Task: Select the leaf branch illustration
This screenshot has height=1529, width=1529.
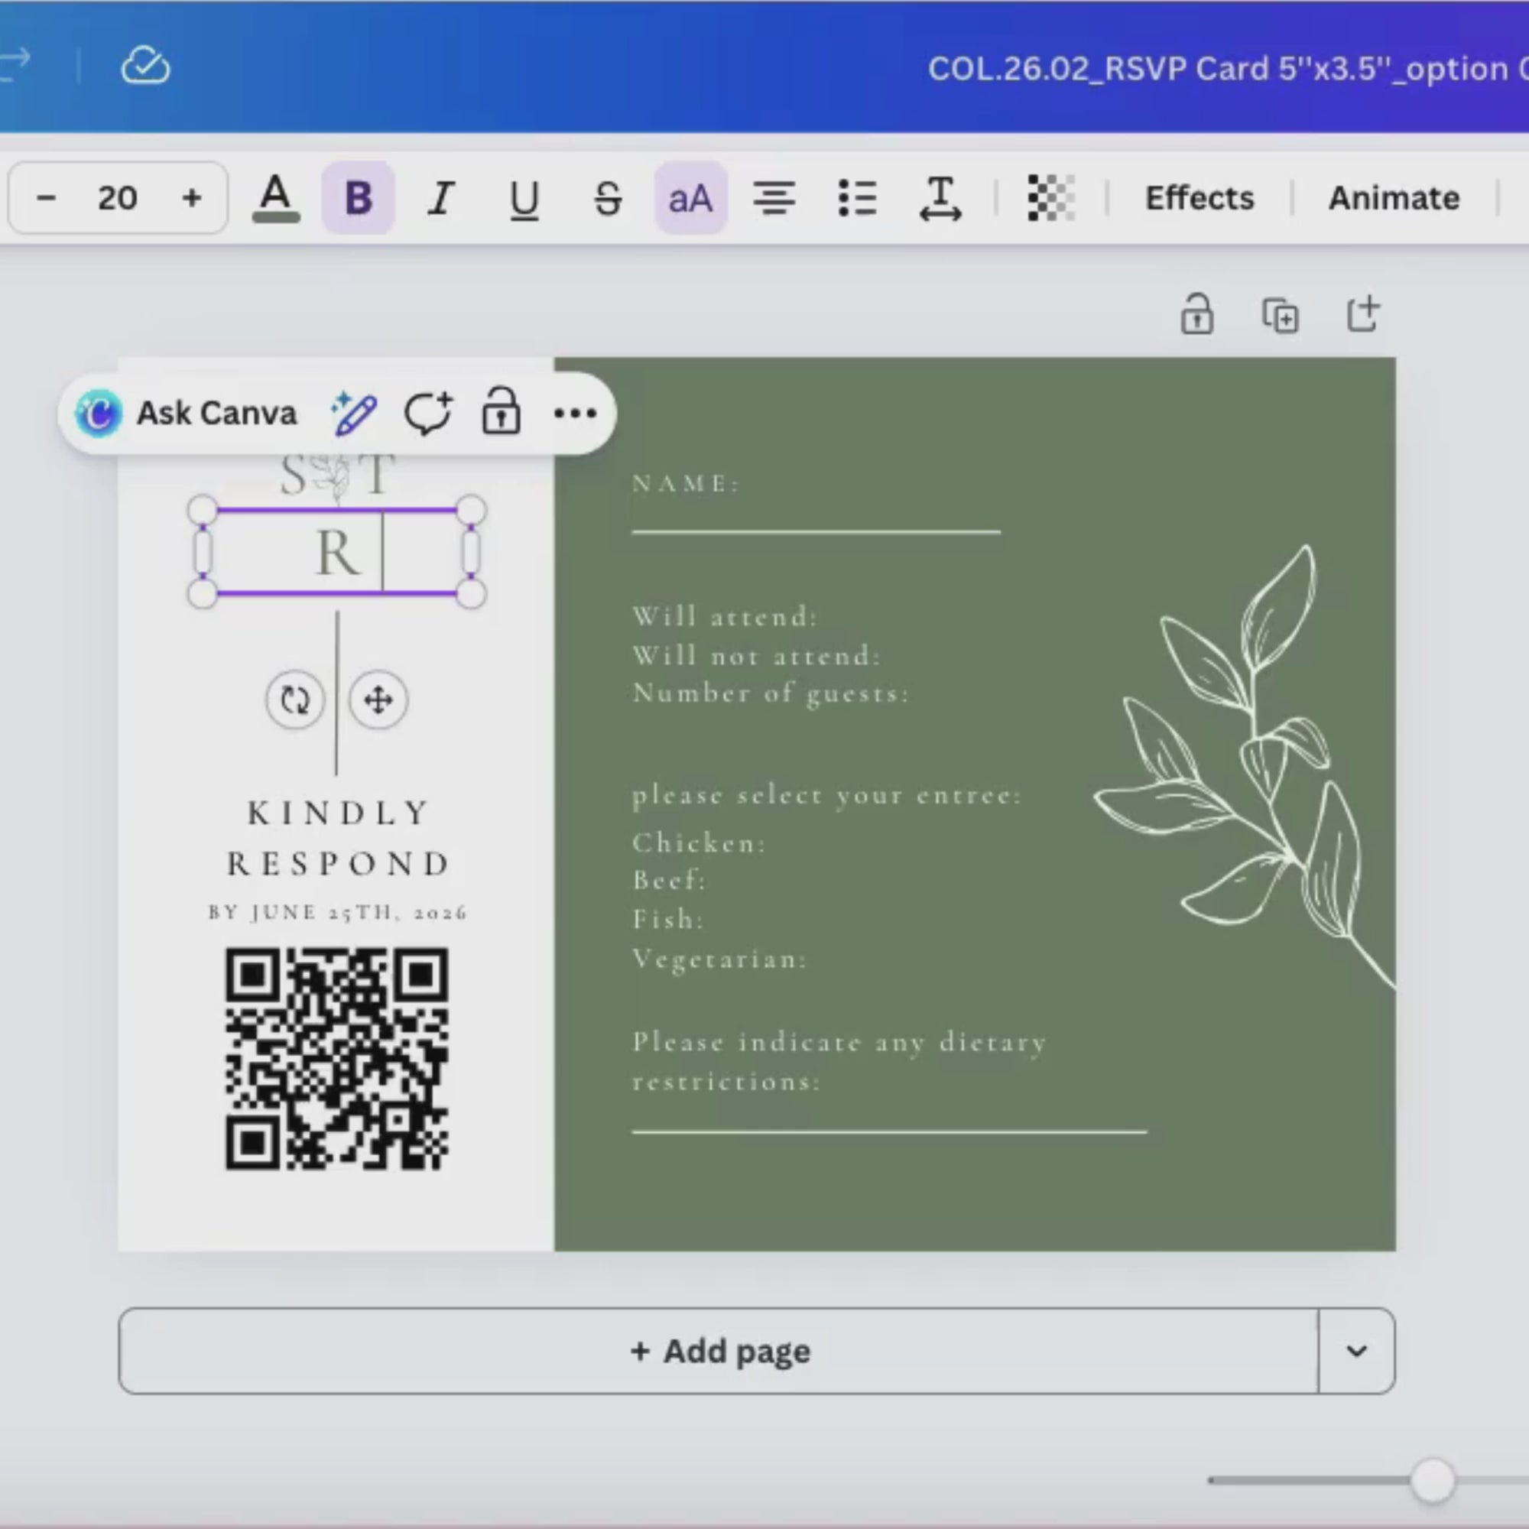Action: 1244,766
